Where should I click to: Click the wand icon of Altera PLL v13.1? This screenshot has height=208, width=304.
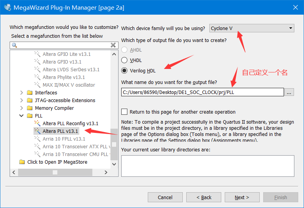pyautogui.click(x=37, y=131)
